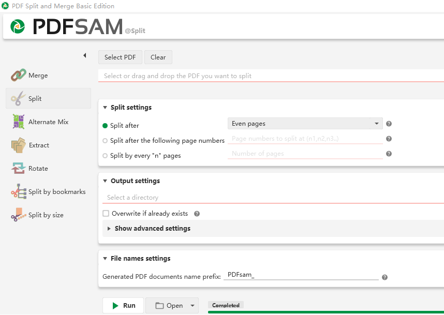Viewport: 444px width, 315px height.
Task: Click the Number of pages field
Action: pos(305,154)
